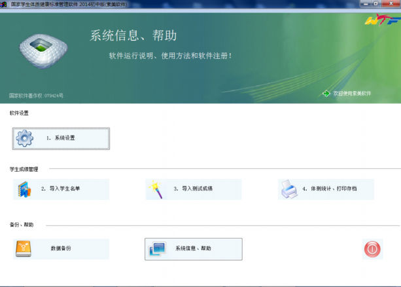
Task: Click the application icon in the title bar
Action: (x=3, y=4)
